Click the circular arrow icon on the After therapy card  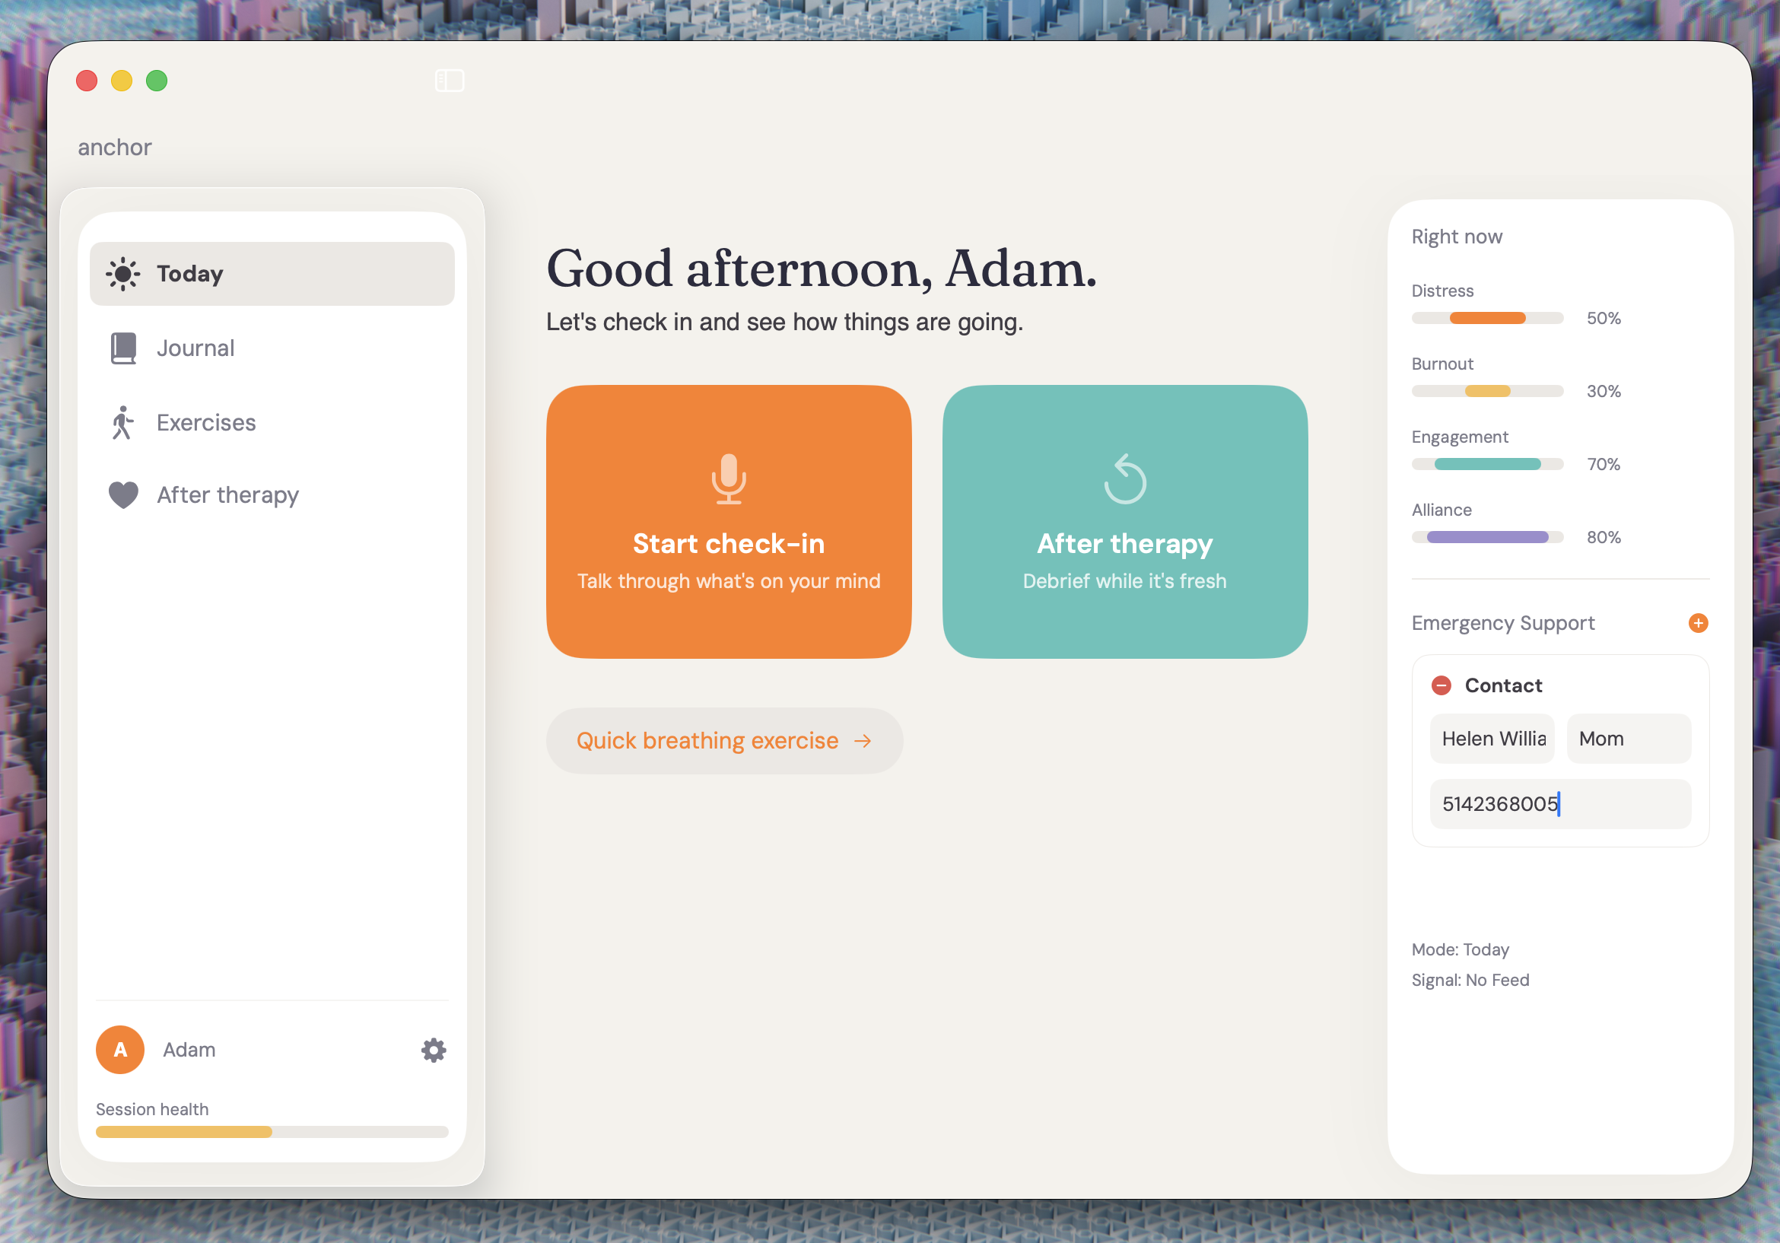[x=1124, y=478]
